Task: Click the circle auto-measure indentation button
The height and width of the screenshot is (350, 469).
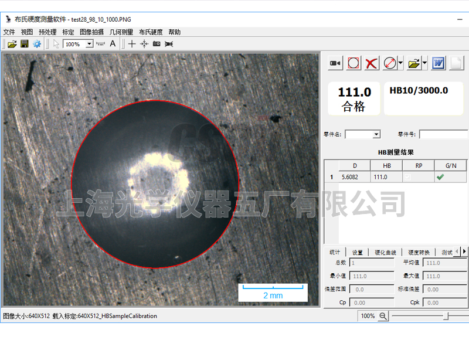Action: 354,63
